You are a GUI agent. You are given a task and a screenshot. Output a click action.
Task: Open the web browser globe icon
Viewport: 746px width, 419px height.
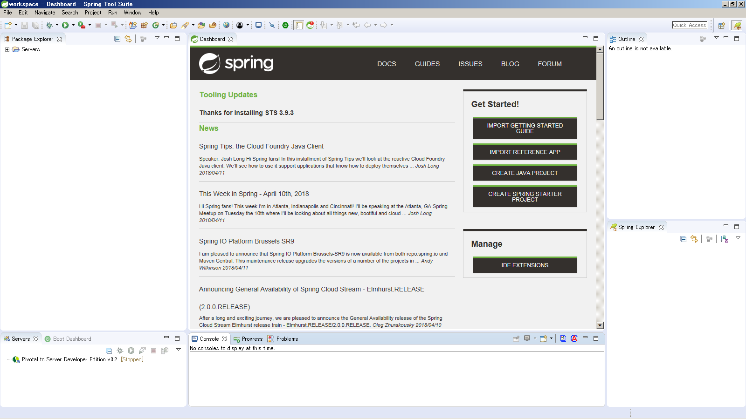tap(226, 25)
